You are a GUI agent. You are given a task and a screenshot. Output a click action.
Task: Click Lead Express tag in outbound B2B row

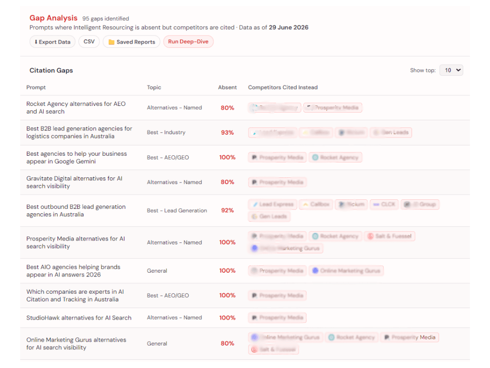(x=273, y=204)
